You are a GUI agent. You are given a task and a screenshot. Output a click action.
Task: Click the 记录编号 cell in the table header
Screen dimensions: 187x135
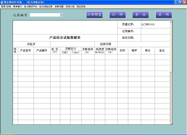[x=129, y=31]
